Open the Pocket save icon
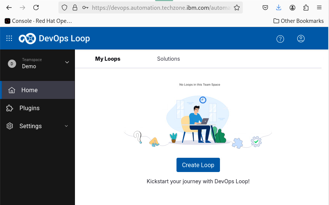Image resolution: width=329 pixels, height=205 pixels. click(x=265, y=8)
